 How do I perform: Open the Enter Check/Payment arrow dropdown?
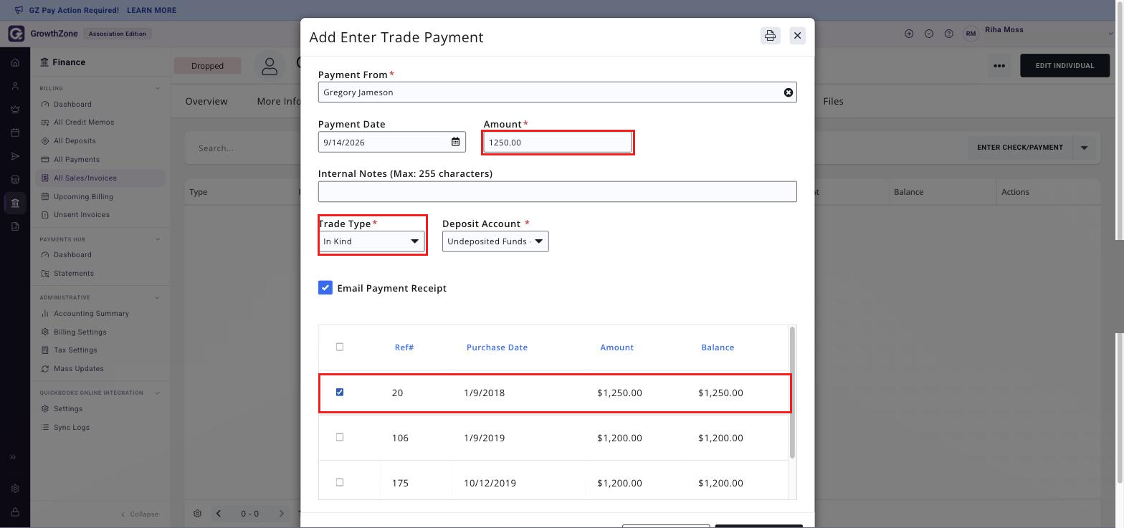[x=1084, y=148]
